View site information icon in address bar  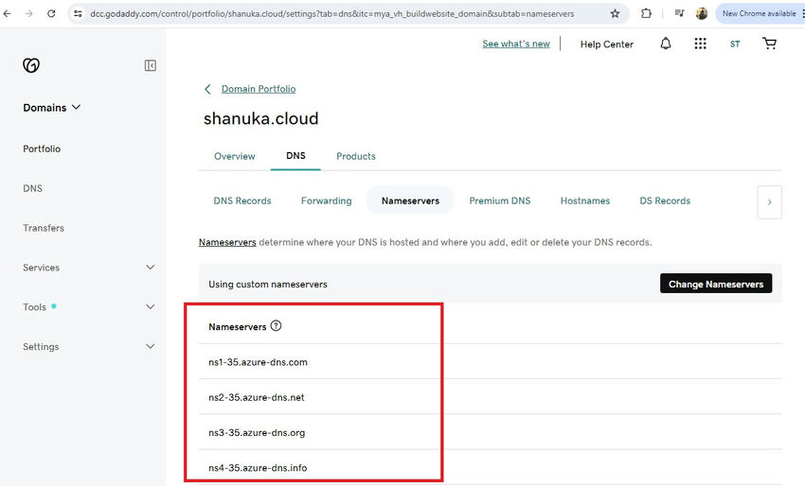(78, 14)
